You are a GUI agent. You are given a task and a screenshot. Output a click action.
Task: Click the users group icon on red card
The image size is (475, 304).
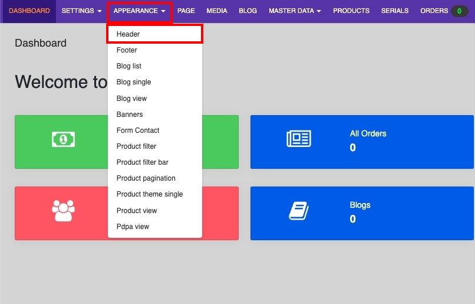click(63, 211)
